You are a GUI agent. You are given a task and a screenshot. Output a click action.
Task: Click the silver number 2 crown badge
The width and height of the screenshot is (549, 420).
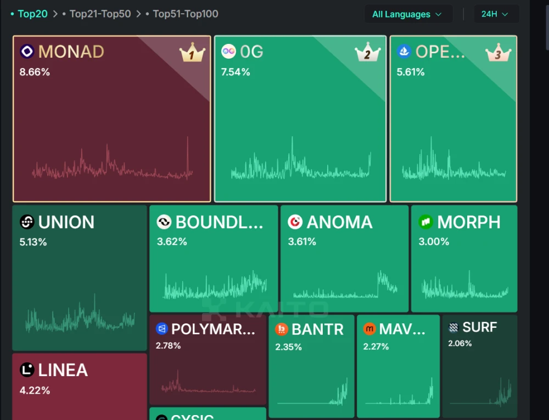click(368, 53)
